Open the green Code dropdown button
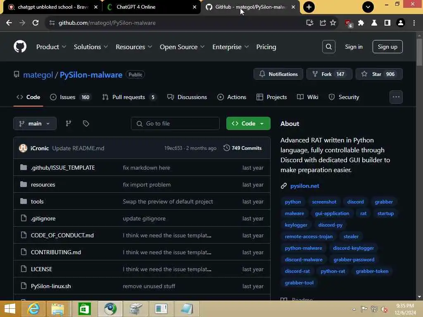423x317 pixels. coord(248,123)
